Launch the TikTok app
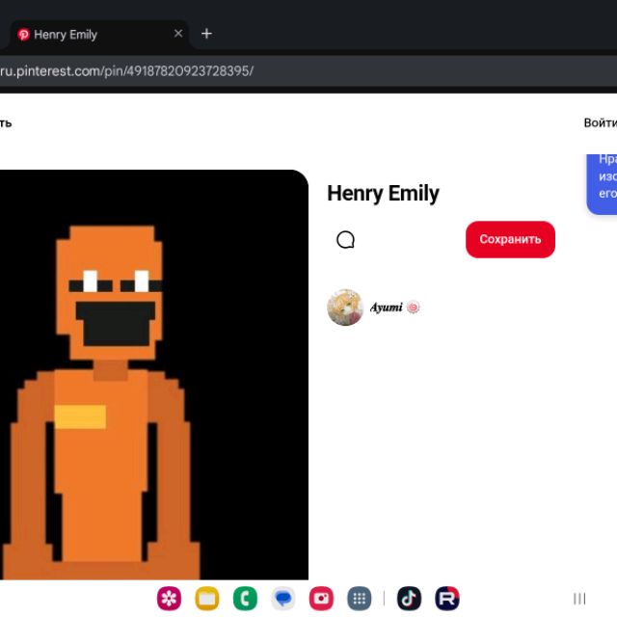The height and width of the screenshot is (617, 617). coord(409,599)
